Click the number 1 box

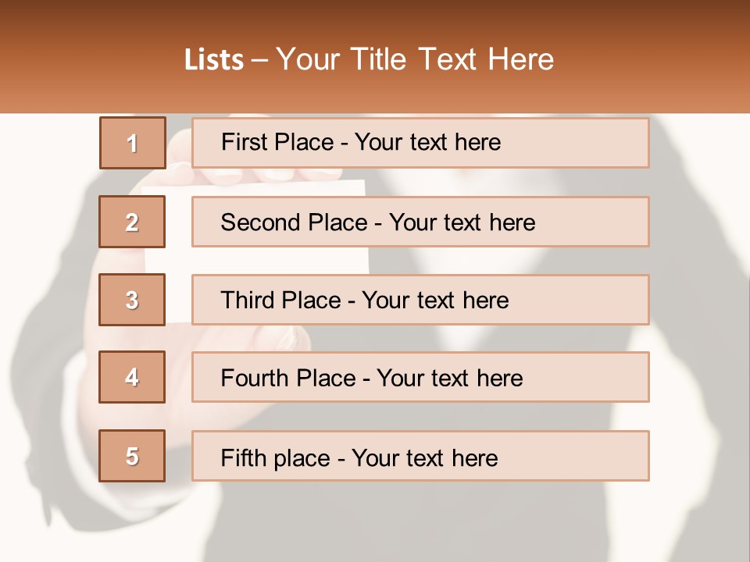[x=133, y=143]
